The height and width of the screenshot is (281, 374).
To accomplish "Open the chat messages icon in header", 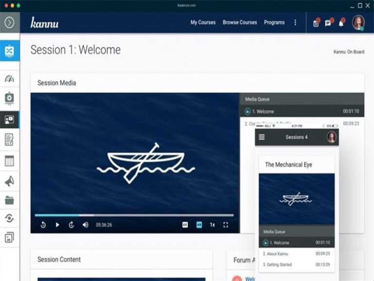I will 329,23.
